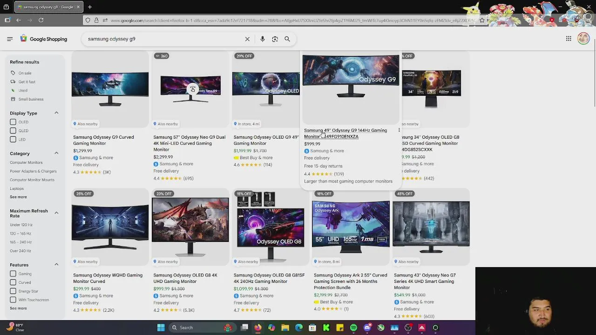Enable the LED display type checkbox

13,140
